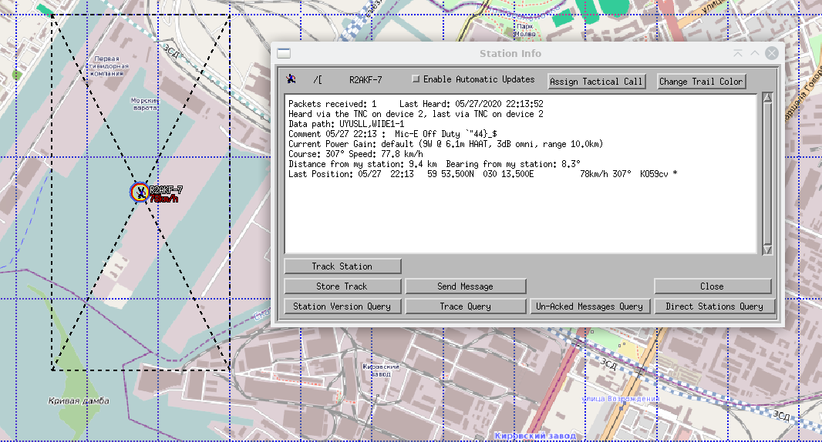
Task: Run a Station Version Query
Action: [342, 306]
